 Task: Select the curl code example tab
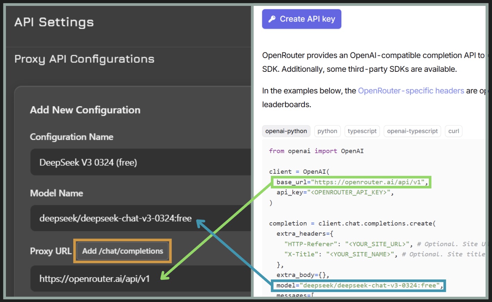(x=453, y=131)
